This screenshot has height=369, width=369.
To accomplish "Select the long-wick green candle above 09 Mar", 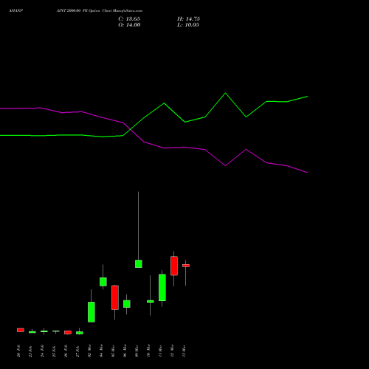I will 139,263.
